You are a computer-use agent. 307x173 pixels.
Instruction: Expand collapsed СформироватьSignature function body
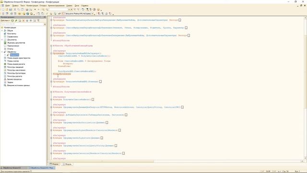click(102, 138)
